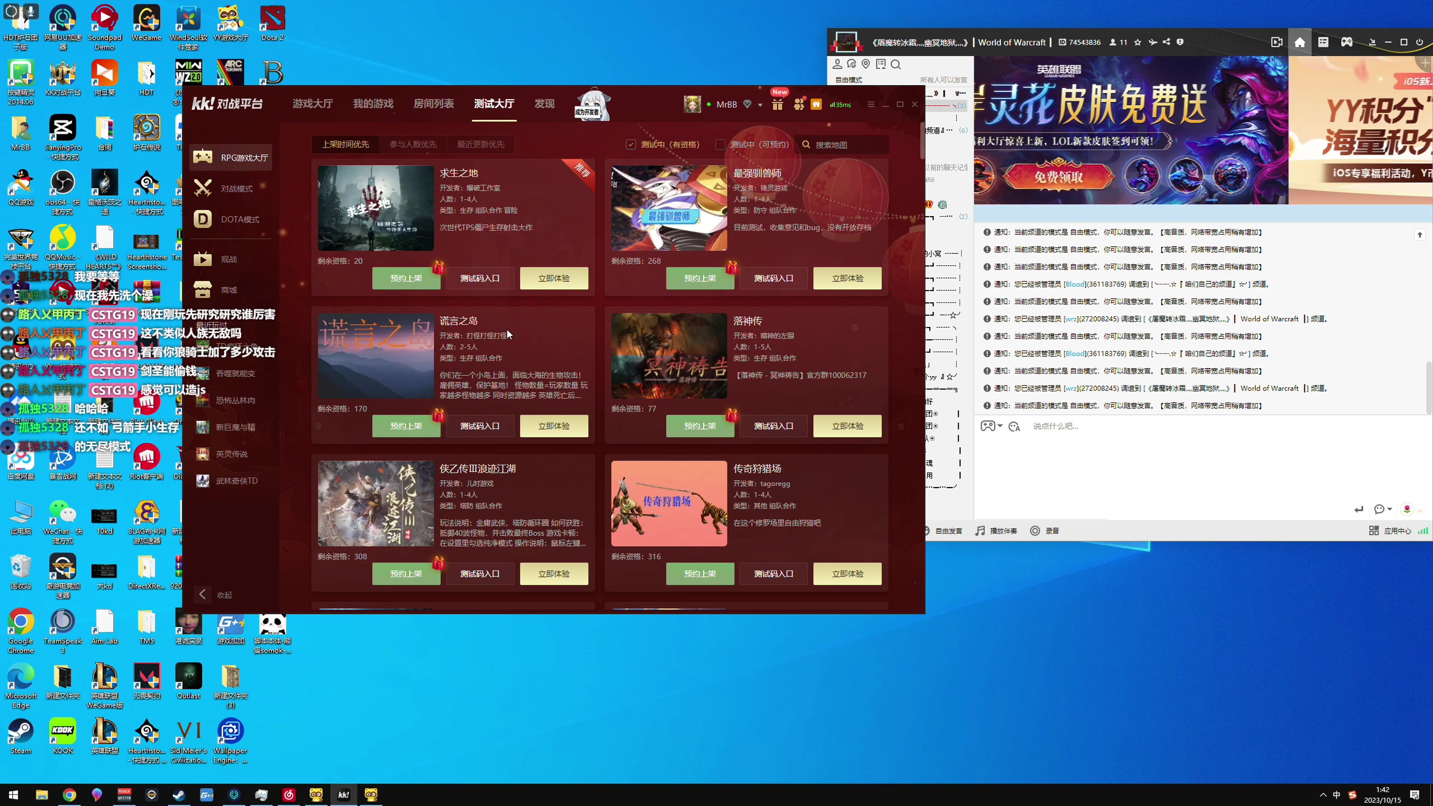1433x806 pixels.
Task: Click the Windows Start button
Action: 14,795
